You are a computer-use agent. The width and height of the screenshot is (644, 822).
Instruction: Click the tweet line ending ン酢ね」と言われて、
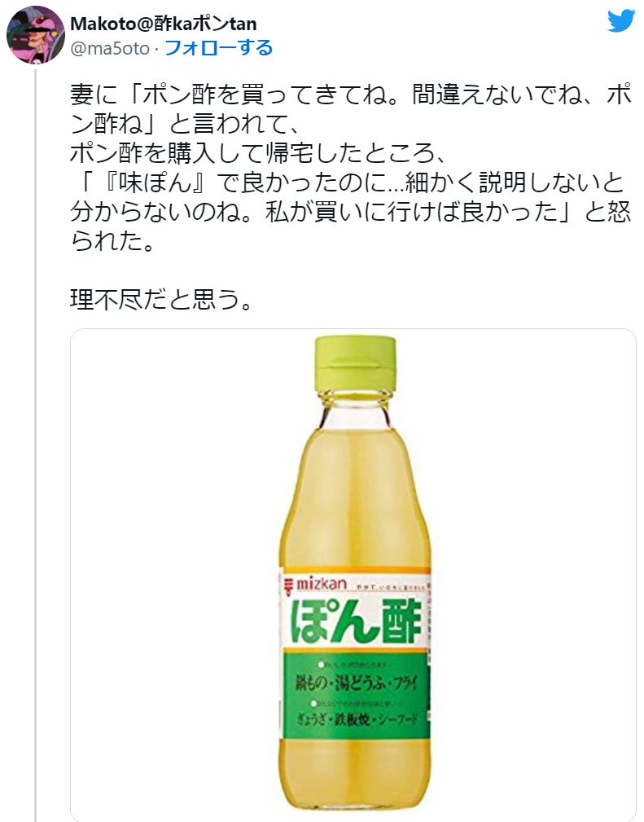tap(184, 125)
